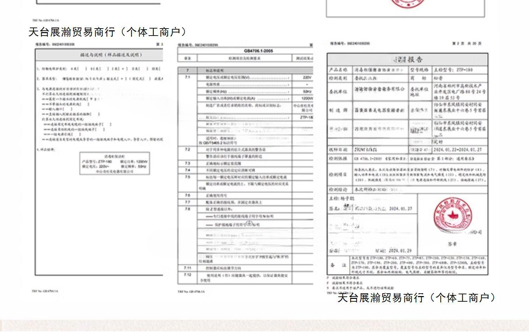The width and height of the screenshot is (529, 332).
Task: Click clause number '7.2' in the test table
Action: tap(187, 150)
